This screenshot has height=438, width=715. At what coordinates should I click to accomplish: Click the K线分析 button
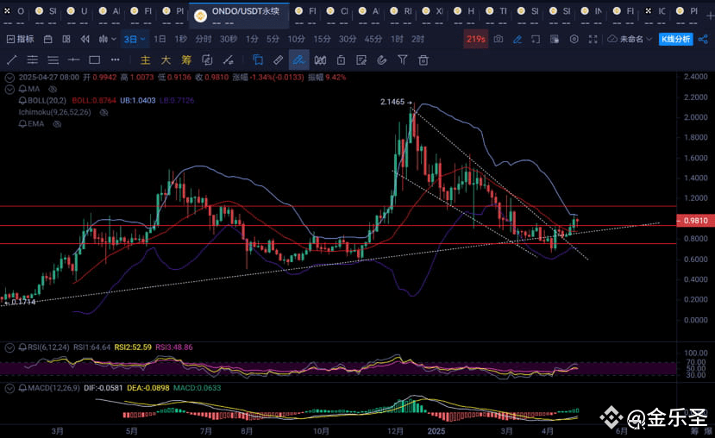[676, 39]
